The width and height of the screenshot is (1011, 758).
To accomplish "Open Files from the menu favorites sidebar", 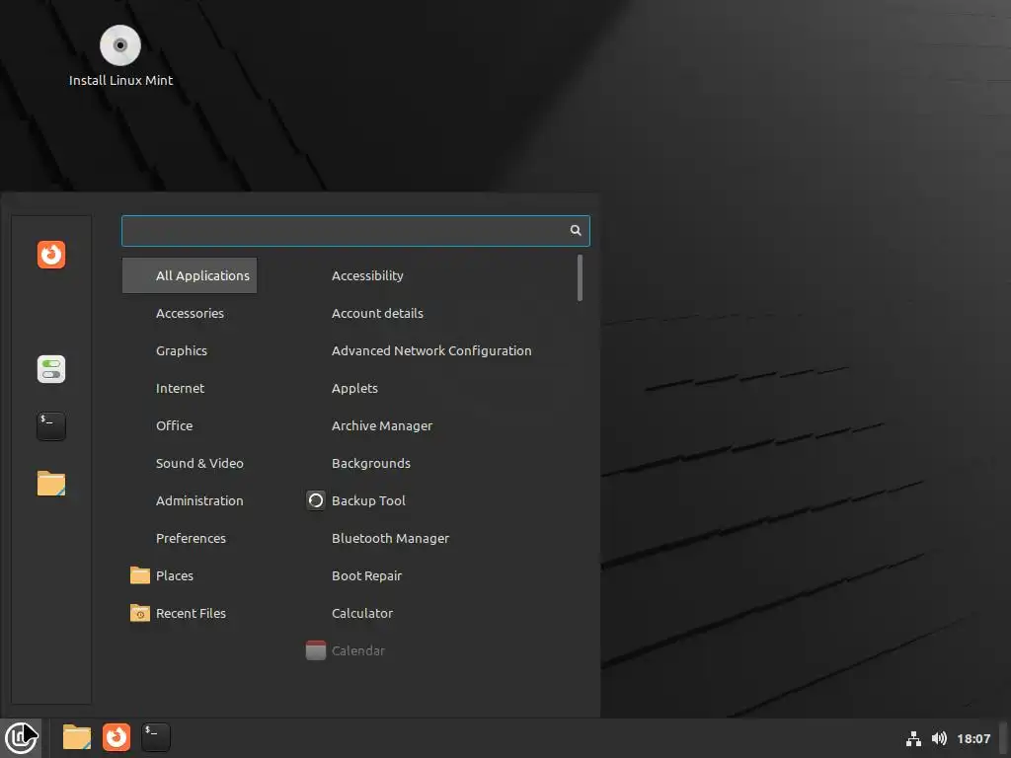I will 51,484.
